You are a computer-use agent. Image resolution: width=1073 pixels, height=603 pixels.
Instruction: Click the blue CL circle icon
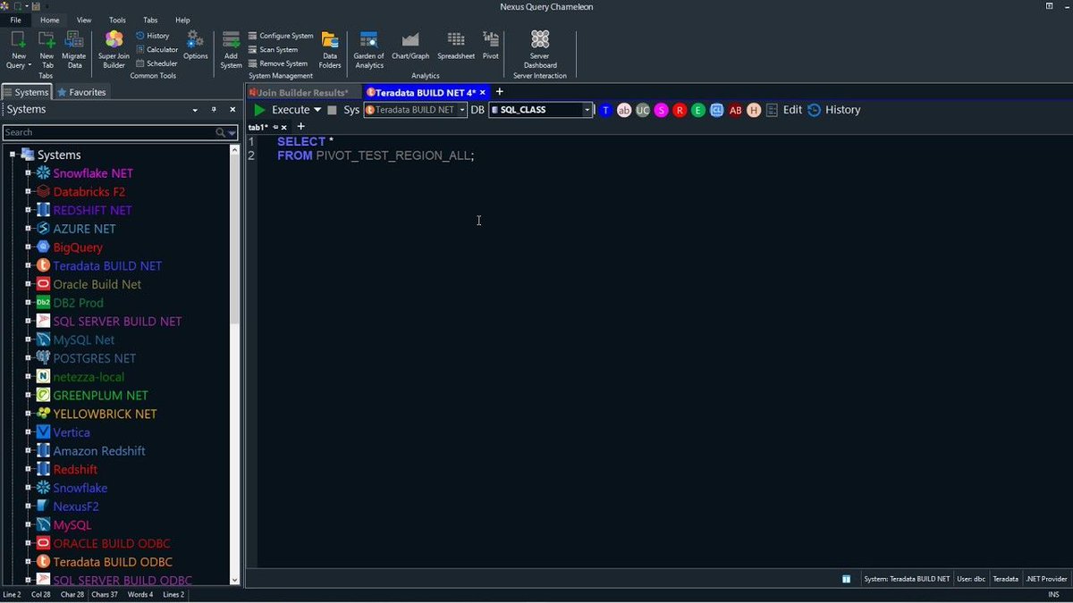pos(716,110)
